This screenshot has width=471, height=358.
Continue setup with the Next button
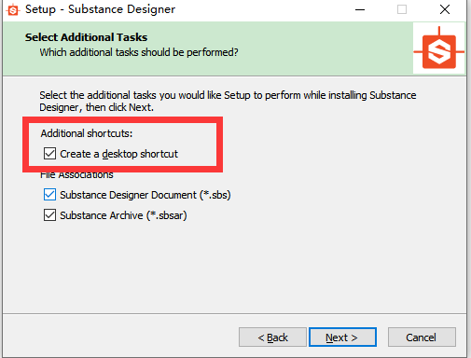tap(342, 337)
